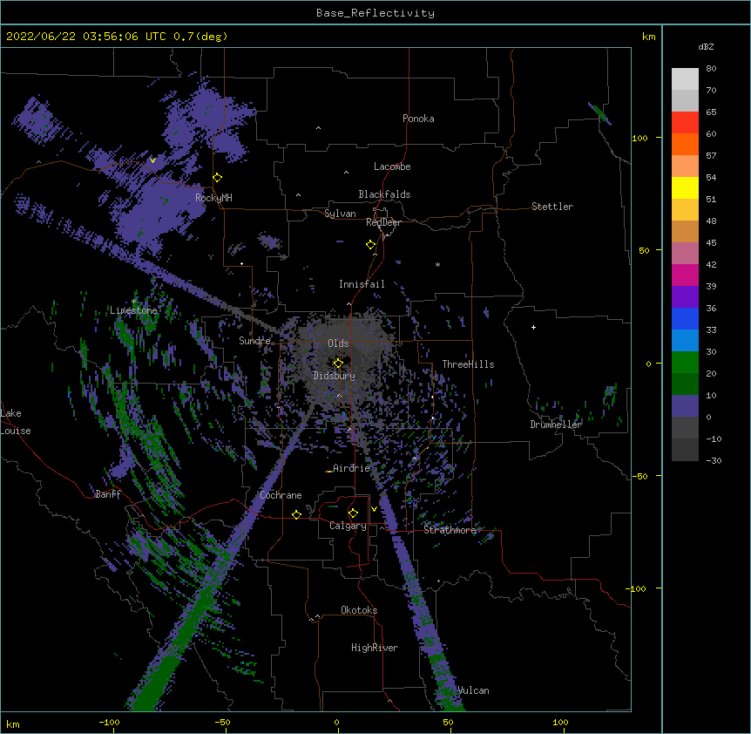Select the Stettler label

tap(552, 207)
